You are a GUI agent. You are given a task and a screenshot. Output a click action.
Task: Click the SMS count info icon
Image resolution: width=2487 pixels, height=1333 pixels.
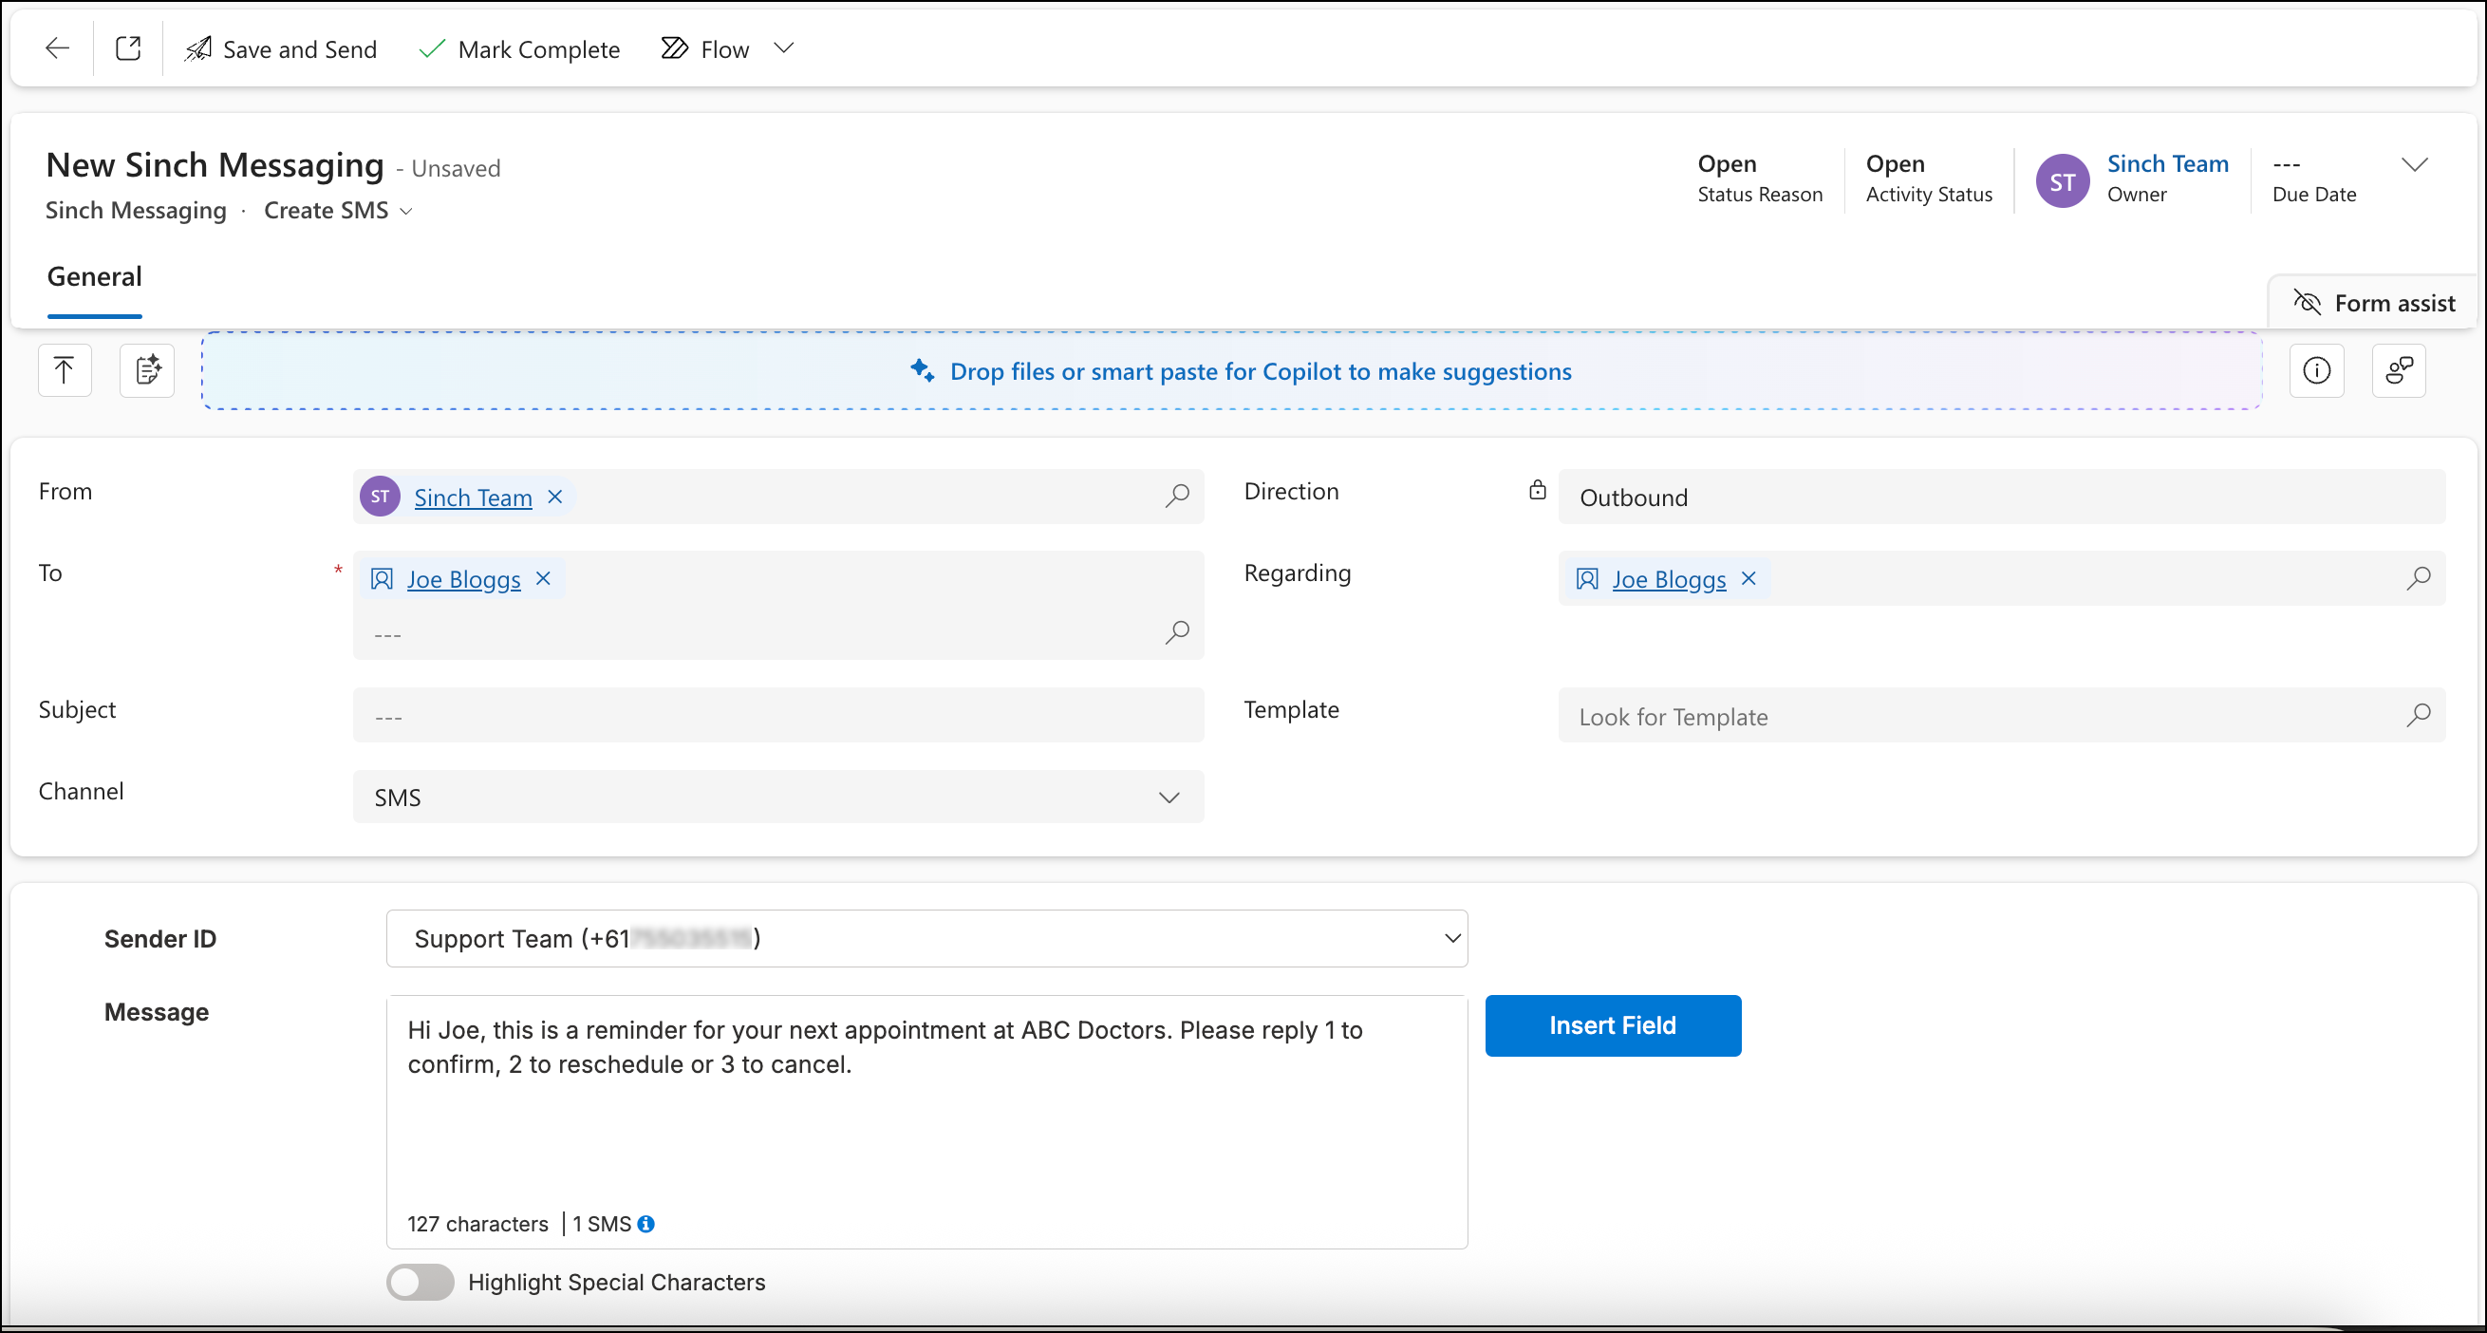coord(645,1224)
